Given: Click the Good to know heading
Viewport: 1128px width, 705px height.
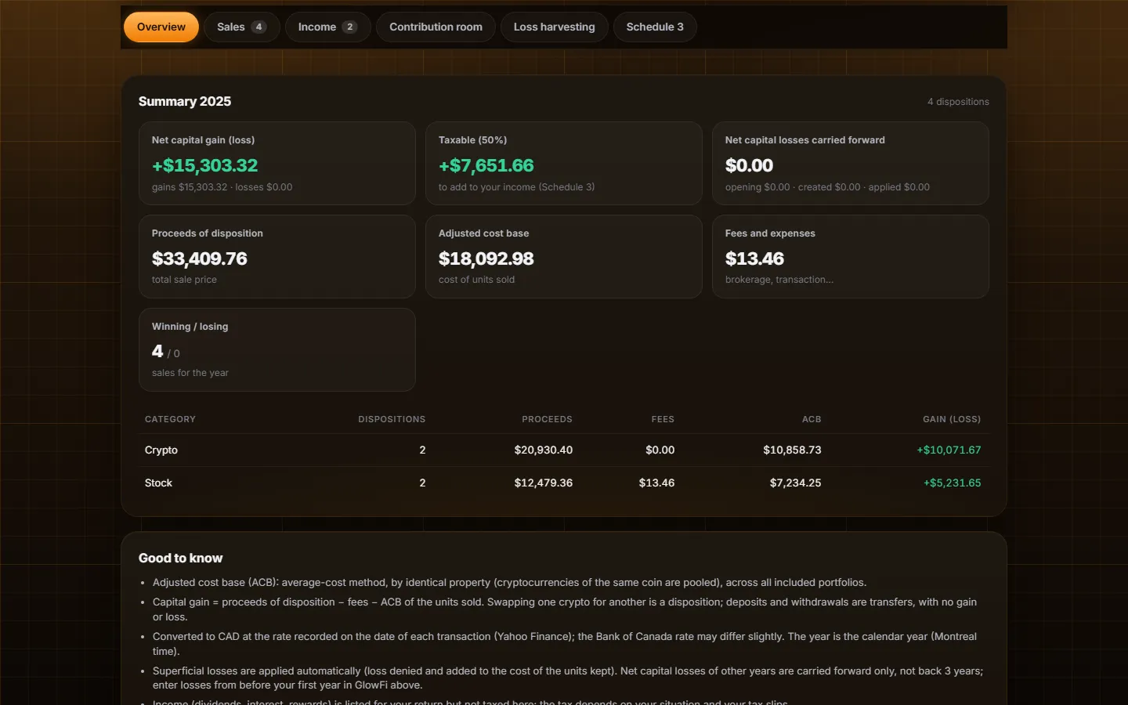Looking at the screenshot, I should click(180, 558).
